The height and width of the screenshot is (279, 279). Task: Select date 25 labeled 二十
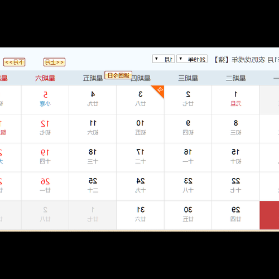click(x=93, y=186)
